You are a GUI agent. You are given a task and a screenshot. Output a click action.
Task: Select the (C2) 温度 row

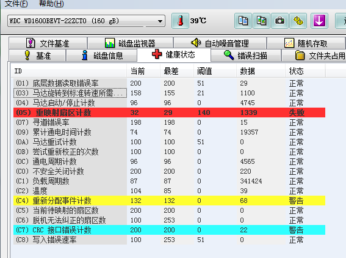point(169,191)
